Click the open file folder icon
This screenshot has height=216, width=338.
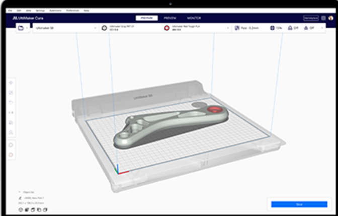(21, 29)
